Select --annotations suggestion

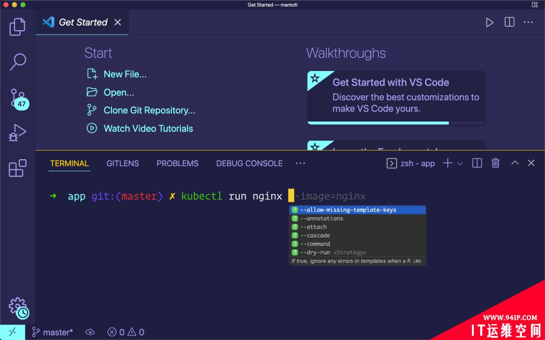[x=358, y=218]
